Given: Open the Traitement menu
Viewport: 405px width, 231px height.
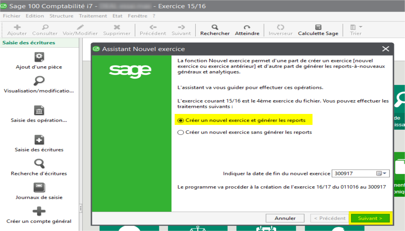Looking at the screenshot, I should pos(93,16).
